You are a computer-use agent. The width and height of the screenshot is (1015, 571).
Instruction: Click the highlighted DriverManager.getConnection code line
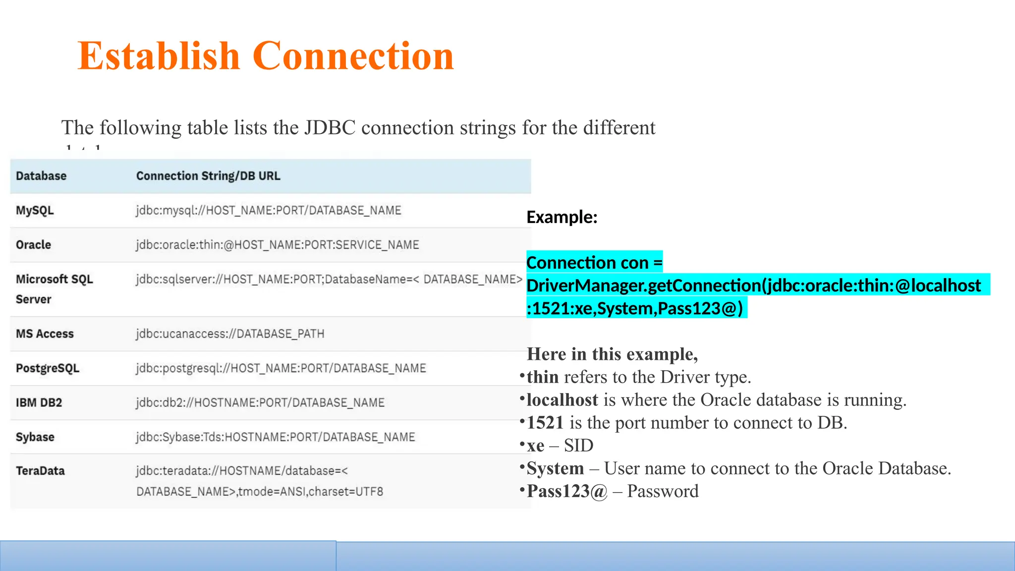(753, 285)
